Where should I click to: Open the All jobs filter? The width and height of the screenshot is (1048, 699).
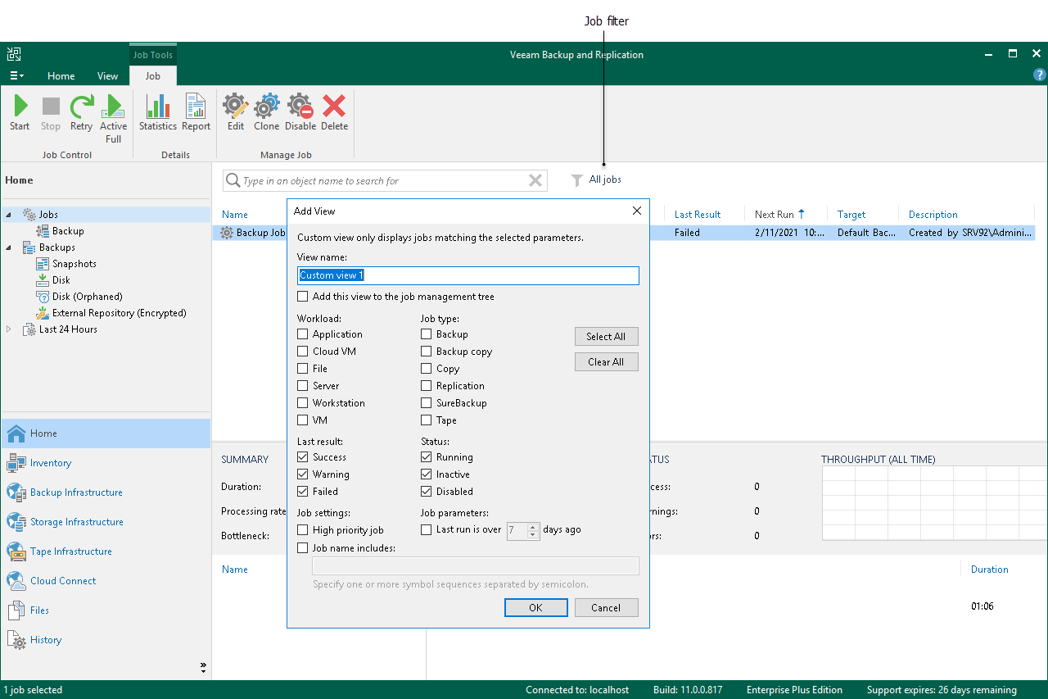tap(596, 180)
